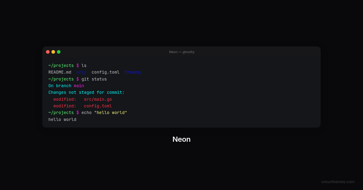Screen dimensions: 363x190
Task: Click the red 'config.toml' modified file
Action: click(98, 106)
